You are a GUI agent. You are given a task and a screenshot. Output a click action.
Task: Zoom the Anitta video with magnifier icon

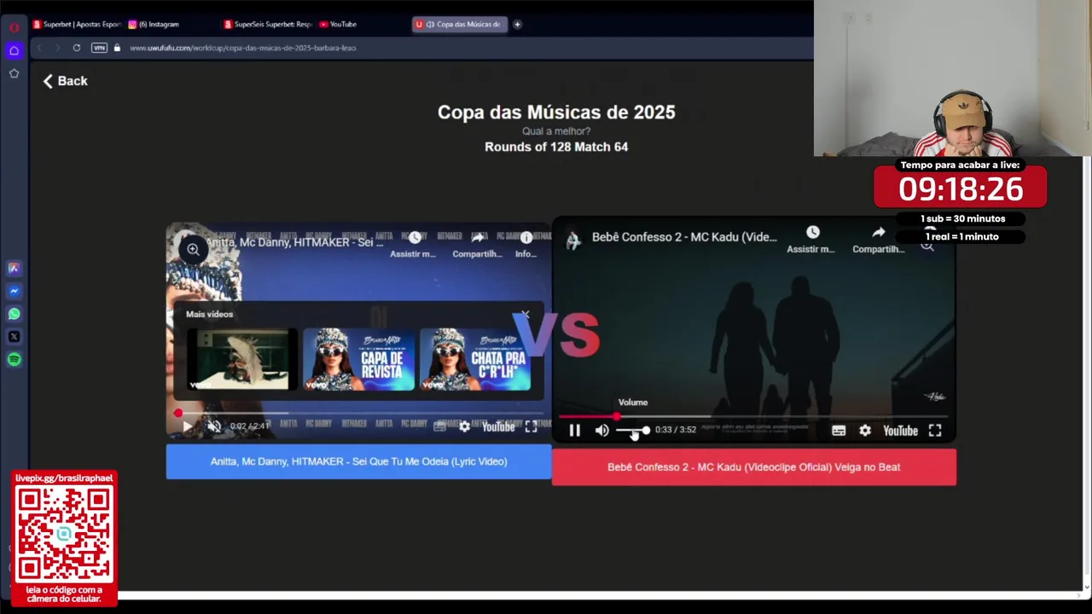coord(193,249)
